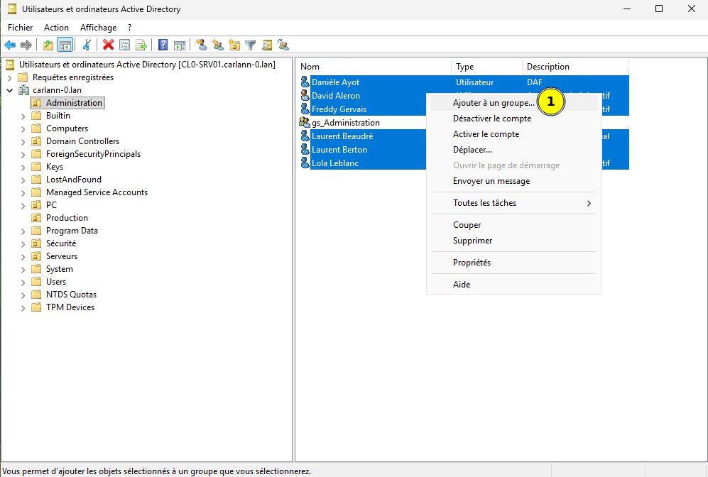The height and width of the screenshot is (477, 708).
Task: Choose Propriétés in the context menu
Action: [x=514, y=263]
